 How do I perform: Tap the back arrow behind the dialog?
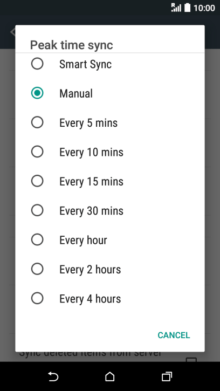(x=12, y=32)
